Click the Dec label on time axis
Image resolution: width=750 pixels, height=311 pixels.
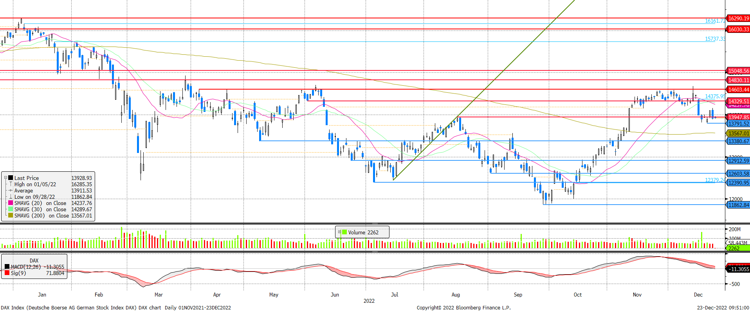click(x=698, y=295)
